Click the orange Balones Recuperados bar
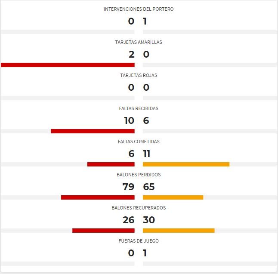 pos(179,231)
